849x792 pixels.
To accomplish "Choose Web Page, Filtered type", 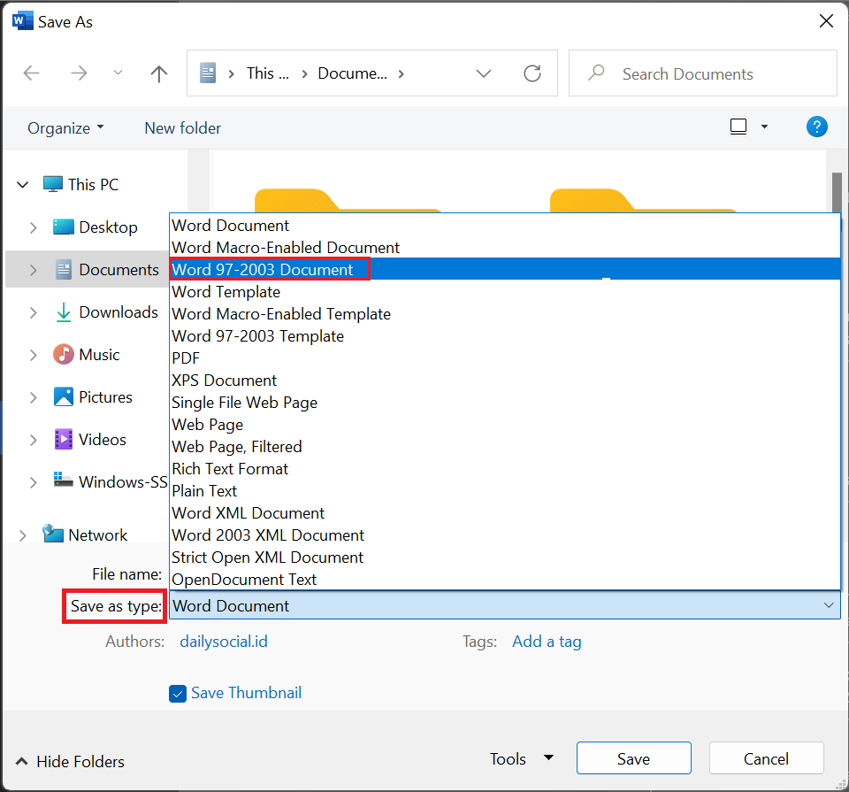I will click(x=505, y=446).
